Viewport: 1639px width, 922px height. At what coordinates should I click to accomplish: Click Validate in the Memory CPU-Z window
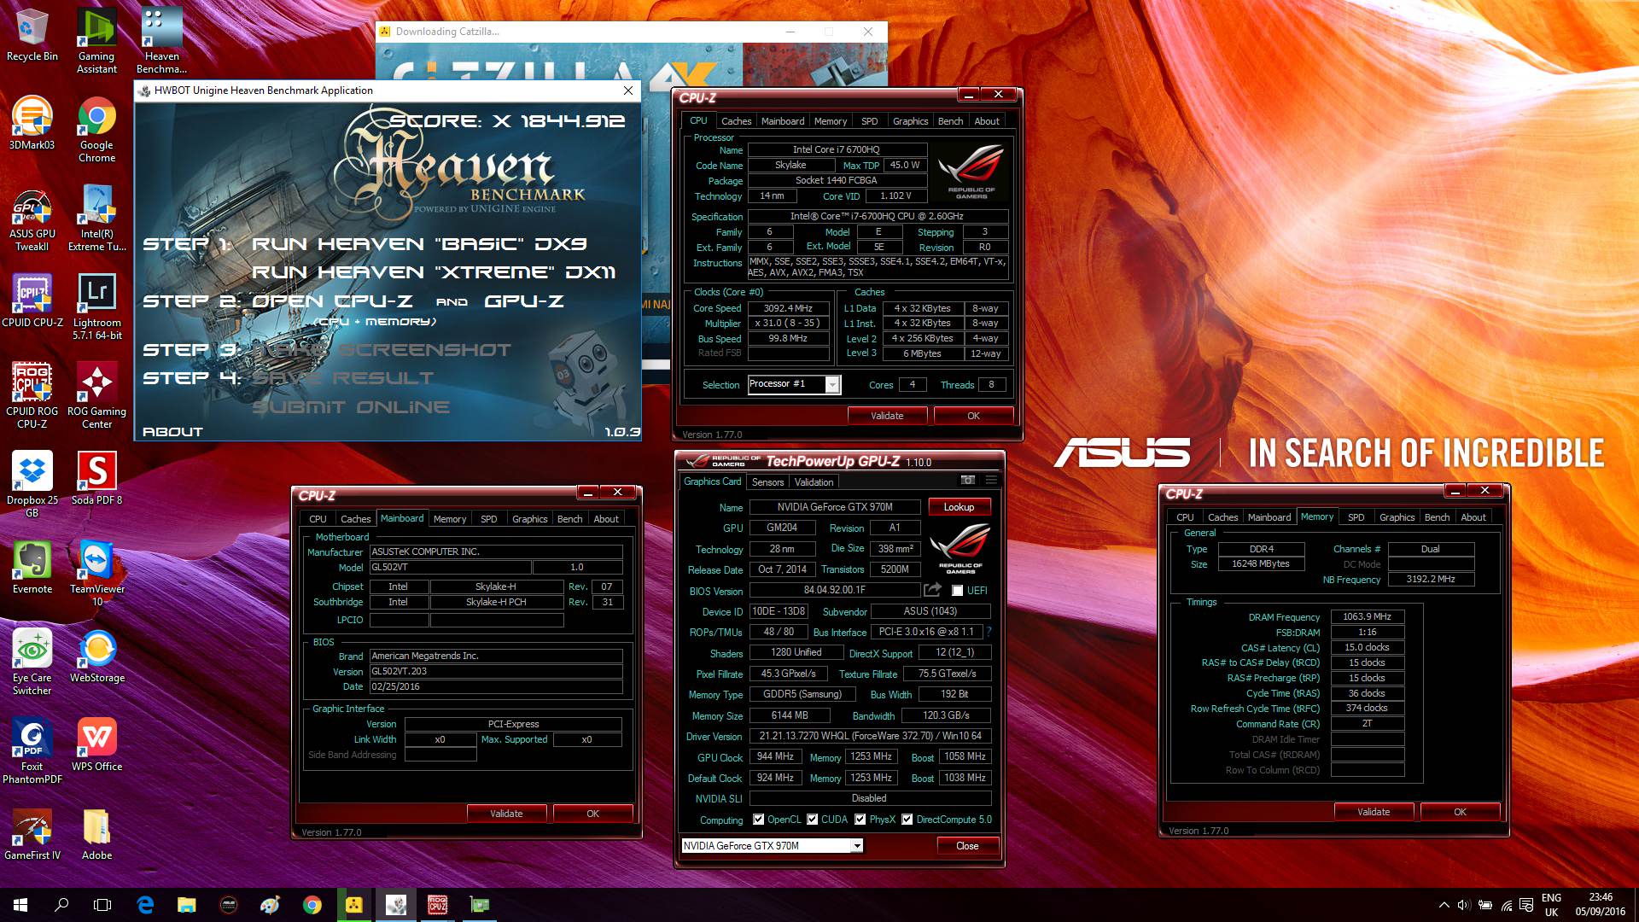click(x=1374, y=812)
